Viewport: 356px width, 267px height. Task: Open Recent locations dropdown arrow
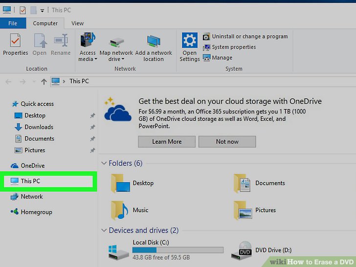tap(34, 81)
